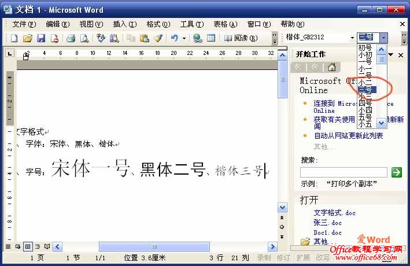Click font size list scroll down arrow
Image resolution: width=410 pixels, height=266 pixels.
click(381, 123)
